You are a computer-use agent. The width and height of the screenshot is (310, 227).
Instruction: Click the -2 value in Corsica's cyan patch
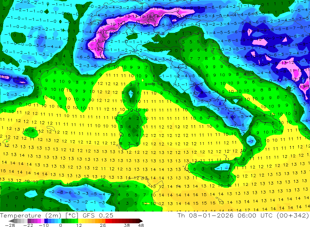coord(131,93)
